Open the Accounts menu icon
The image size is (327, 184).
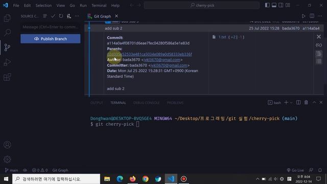pos(7,145)
